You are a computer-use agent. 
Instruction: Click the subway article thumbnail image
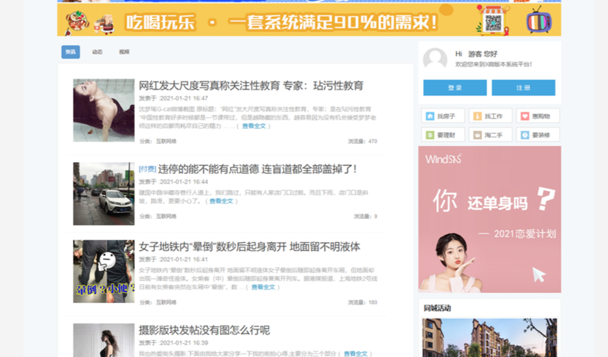tap(104, 271)
